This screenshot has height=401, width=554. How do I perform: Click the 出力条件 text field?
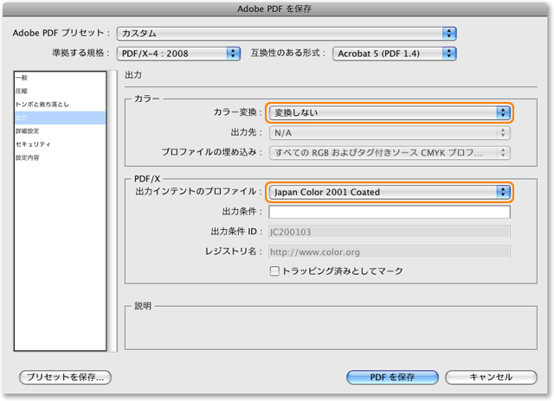click(389, 212)
